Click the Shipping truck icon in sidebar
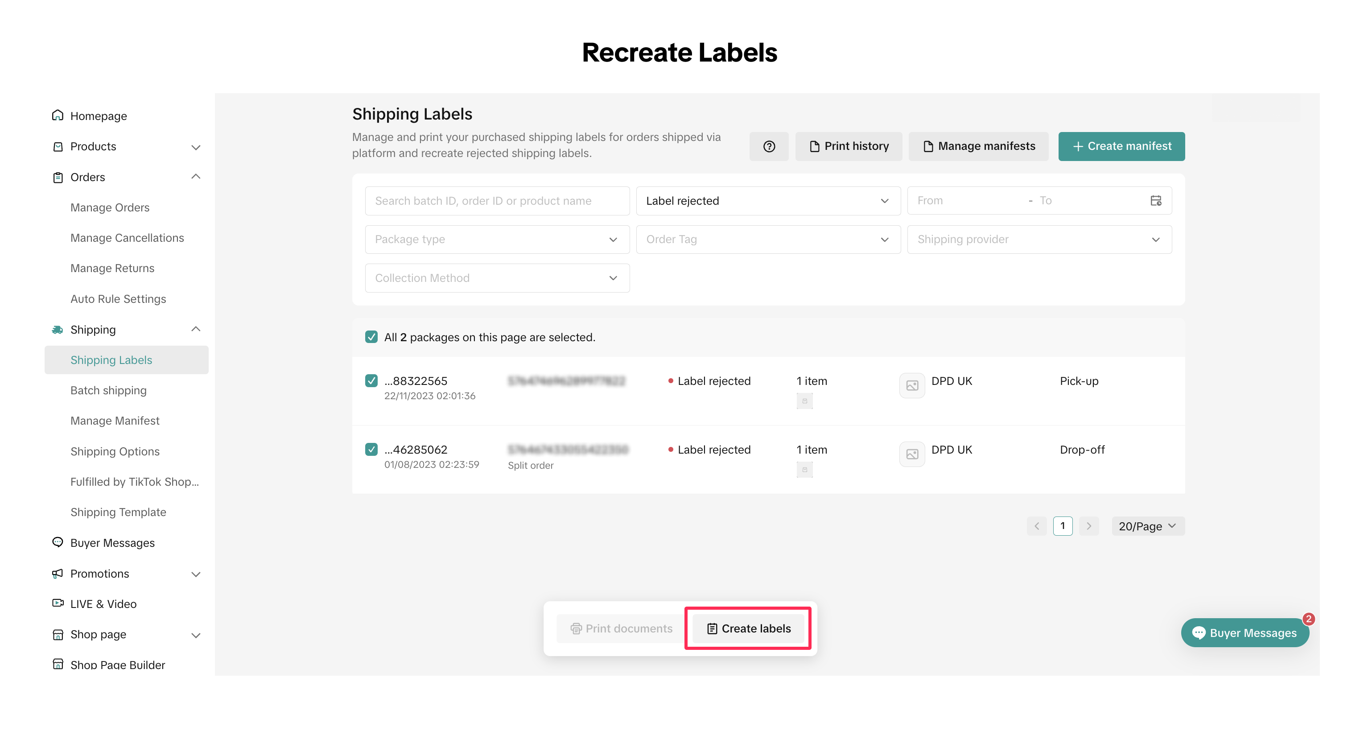Screen dimensions: 1360x752 click(x=58, y=330)
